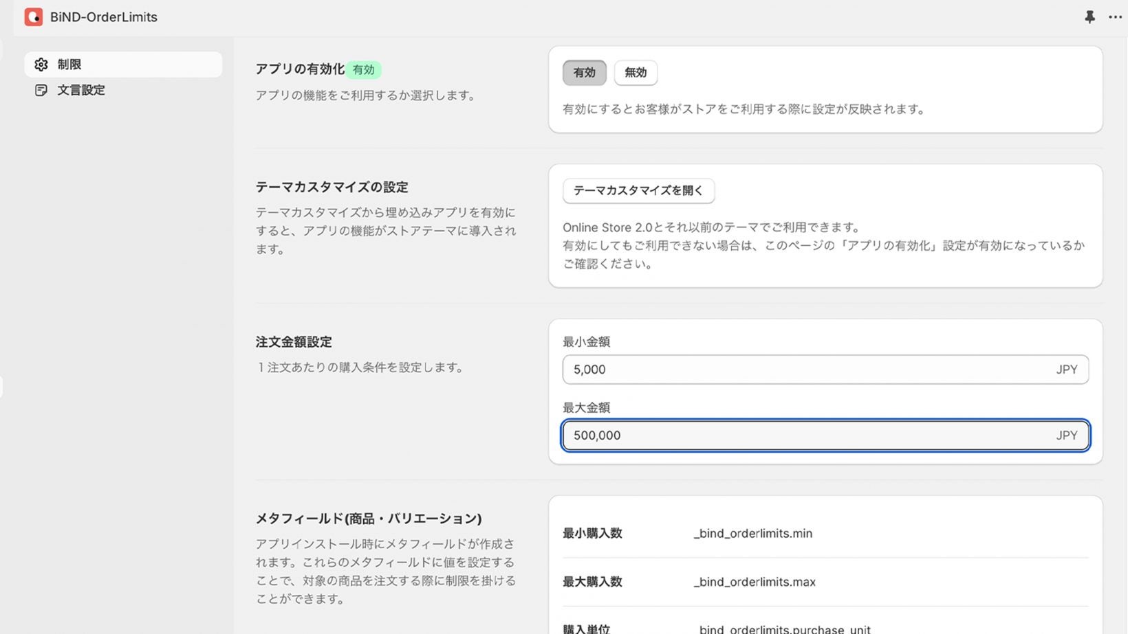Go to the 文言設定 sidebar page
The image size is (1128, 634).
click(81, 90)
